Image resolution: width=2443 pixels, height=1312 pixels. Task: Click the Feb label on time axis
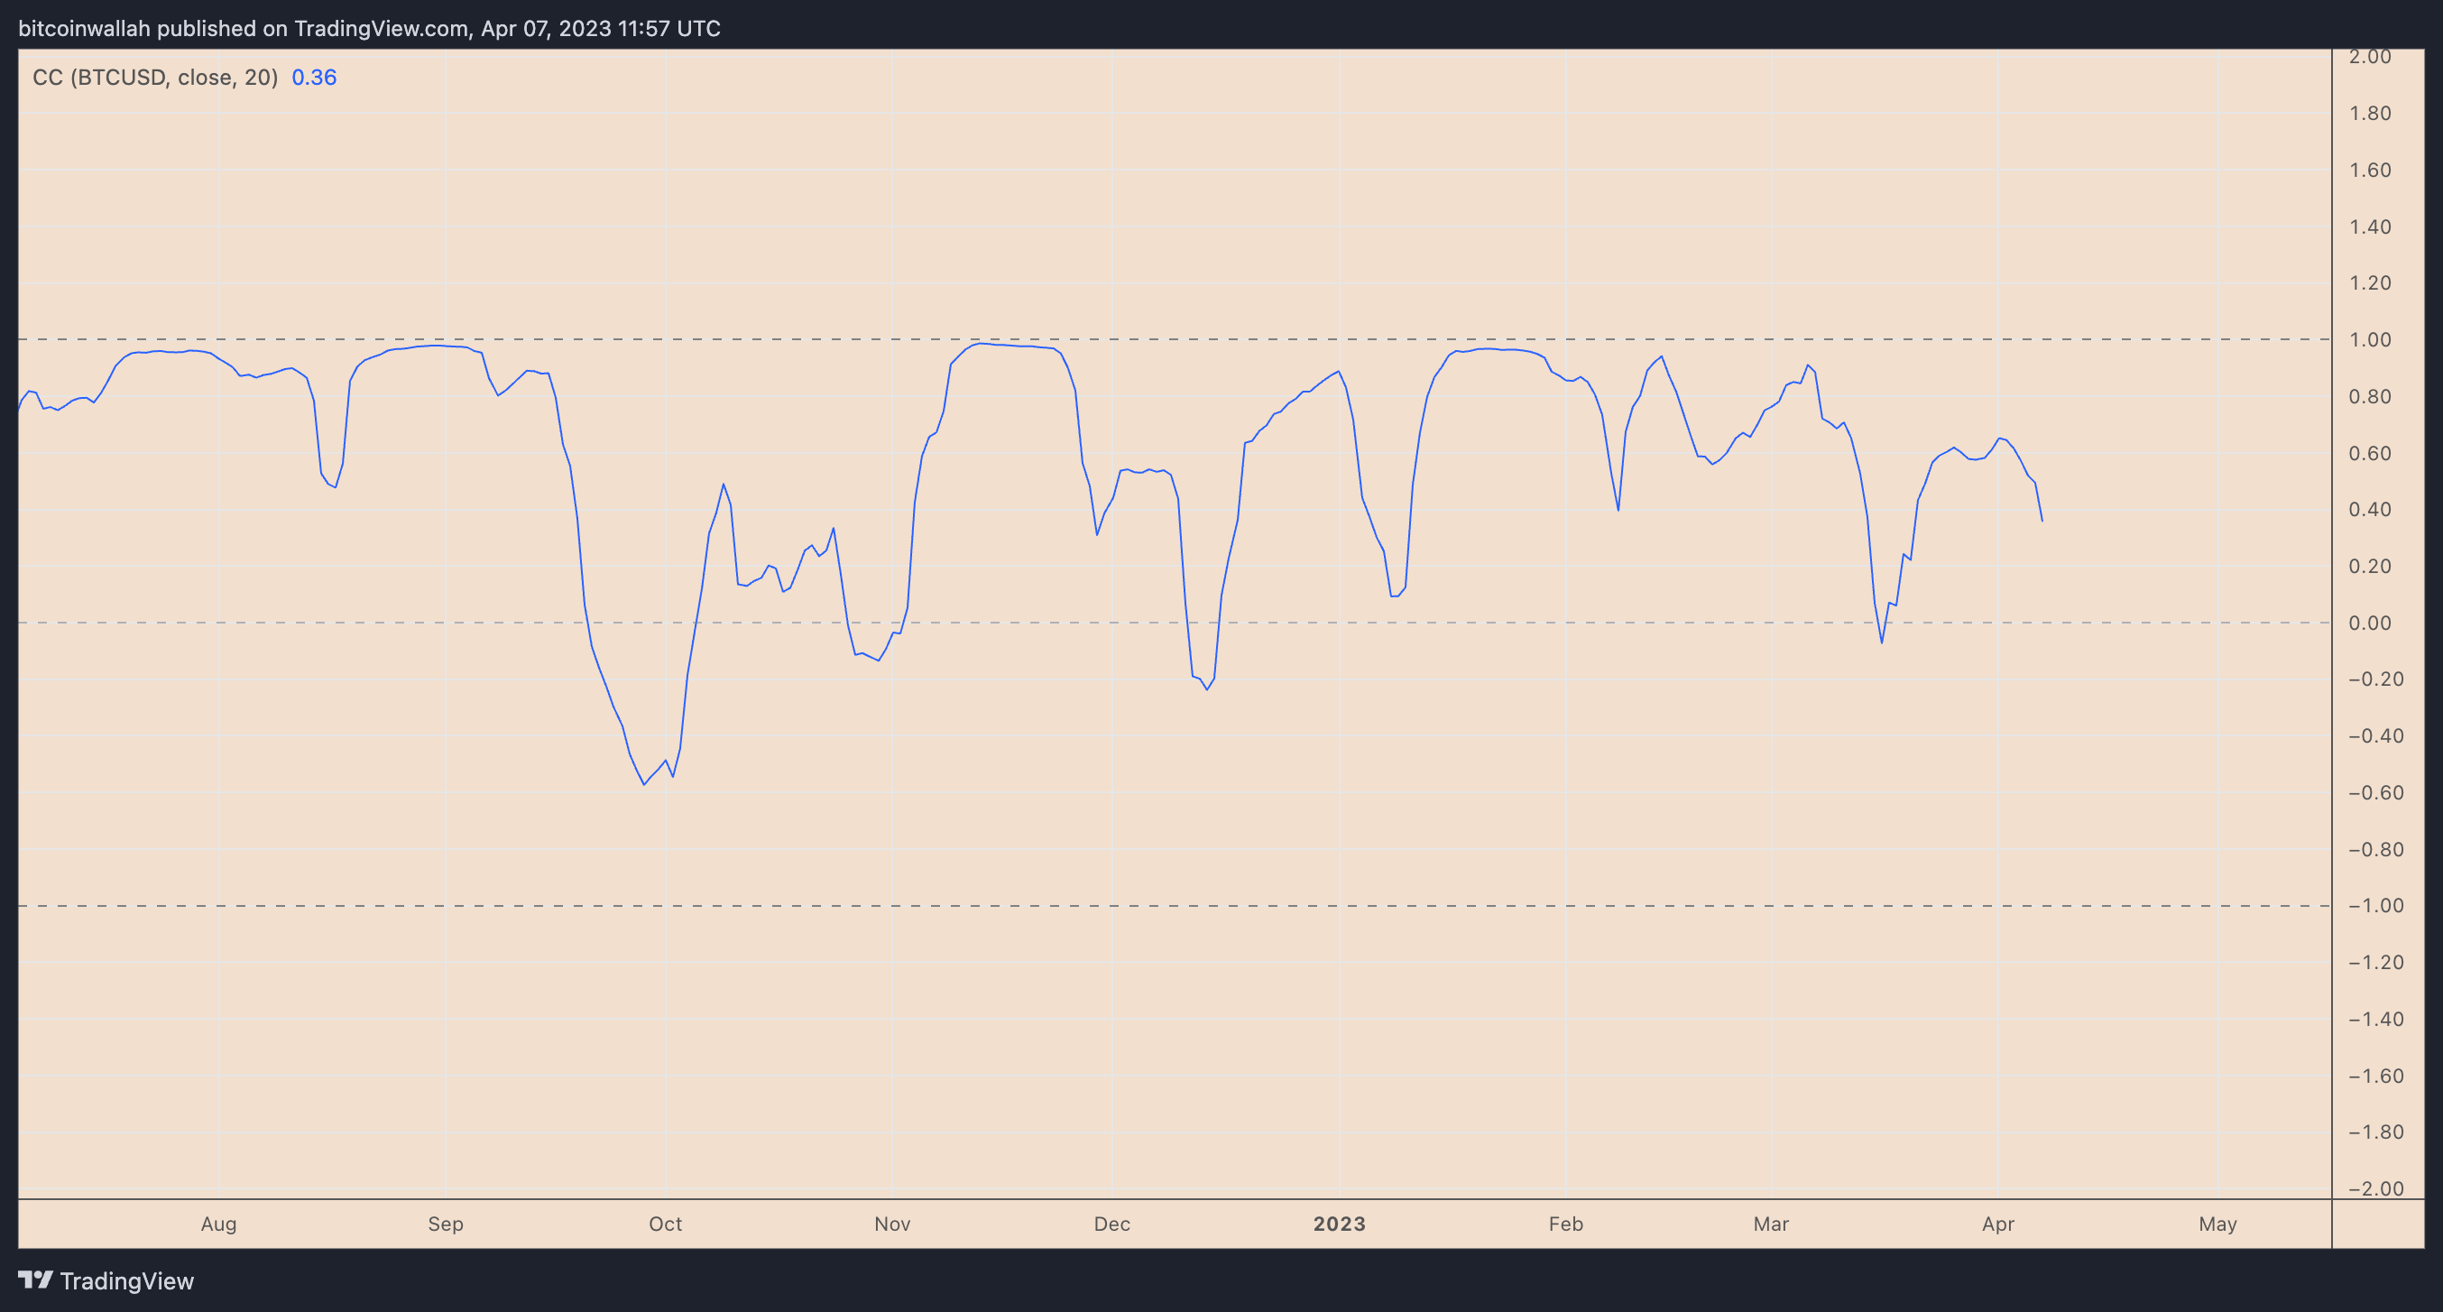[1566, 1224]
